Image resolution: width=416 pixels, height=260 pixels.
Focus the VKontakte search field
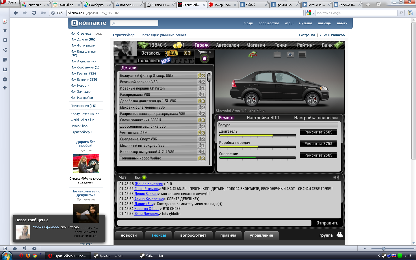[134, 23]
